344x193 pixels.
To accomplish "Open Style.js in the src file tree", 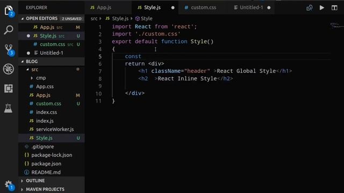I will (52, 138).
